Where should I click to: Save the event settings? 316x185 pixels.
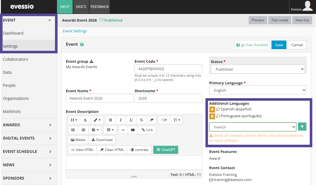pos(279,45)
